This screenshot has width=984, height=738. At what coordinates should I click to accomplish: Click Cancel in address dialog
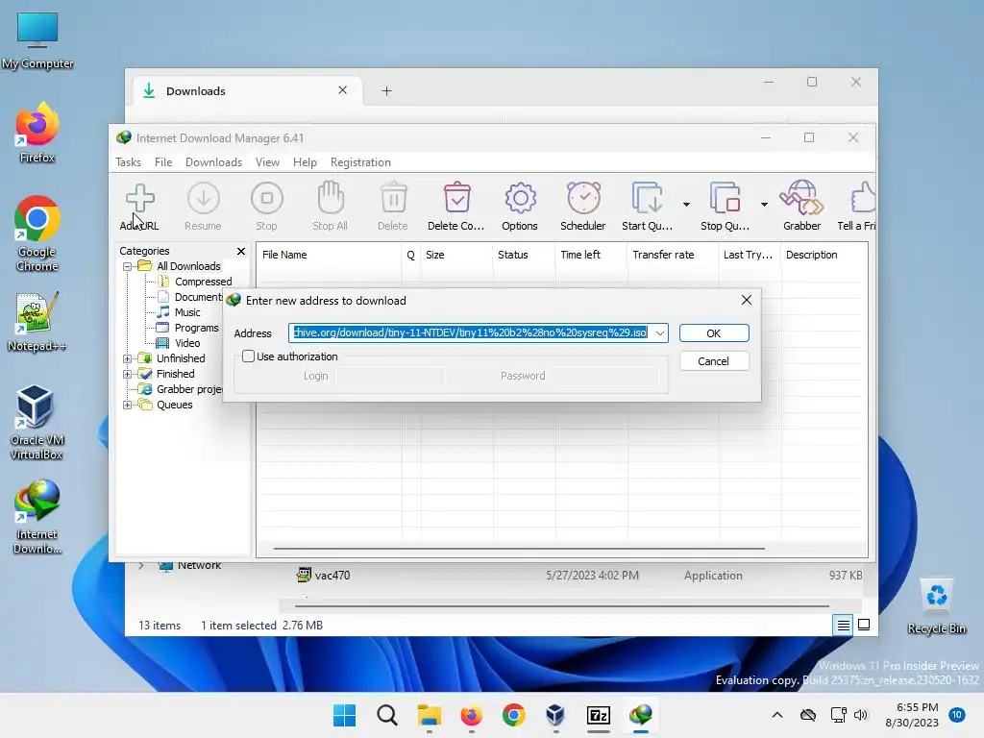(714, 361)
